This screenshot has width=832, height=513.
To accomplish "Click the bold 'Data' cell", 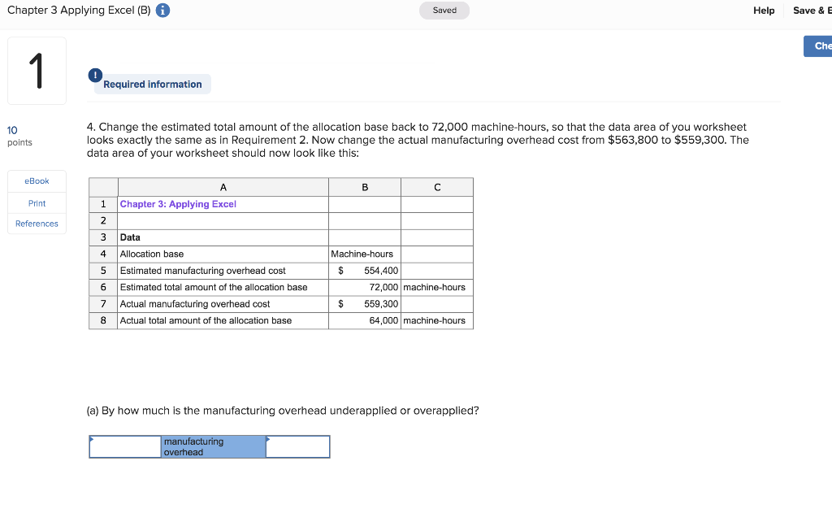I will coord(223,237).
